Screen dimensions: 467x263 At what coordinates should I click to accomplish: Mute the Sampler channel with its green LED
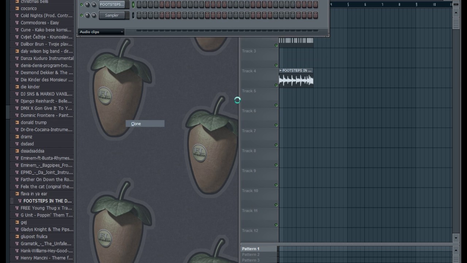81,15
